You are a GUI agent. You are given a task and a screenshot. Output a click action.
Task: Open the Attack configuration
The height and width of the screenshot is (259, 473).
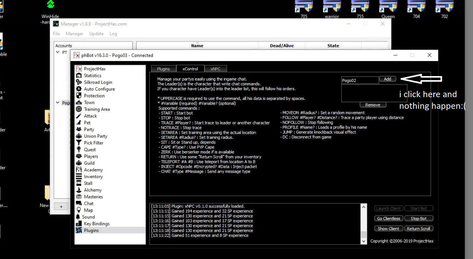[90, 116]
